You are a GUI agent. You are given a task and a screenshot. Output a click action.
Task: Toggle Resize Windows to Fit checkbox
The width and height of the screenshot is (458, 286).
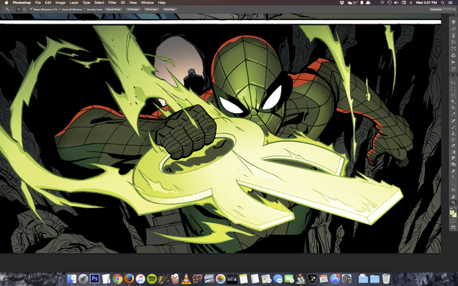[x=31, y=9]
